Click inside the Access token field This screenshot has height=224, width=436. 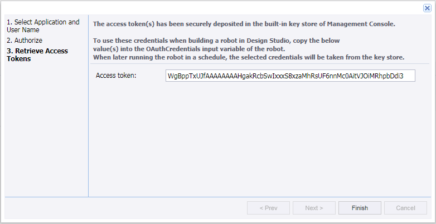[290, 76]
